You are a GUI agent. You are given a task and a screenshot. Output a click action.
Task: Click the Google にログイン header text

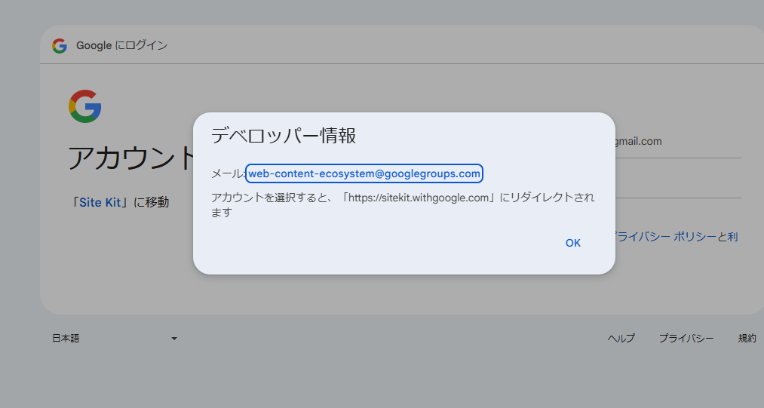pyautogui.click(x=121, y=46)
